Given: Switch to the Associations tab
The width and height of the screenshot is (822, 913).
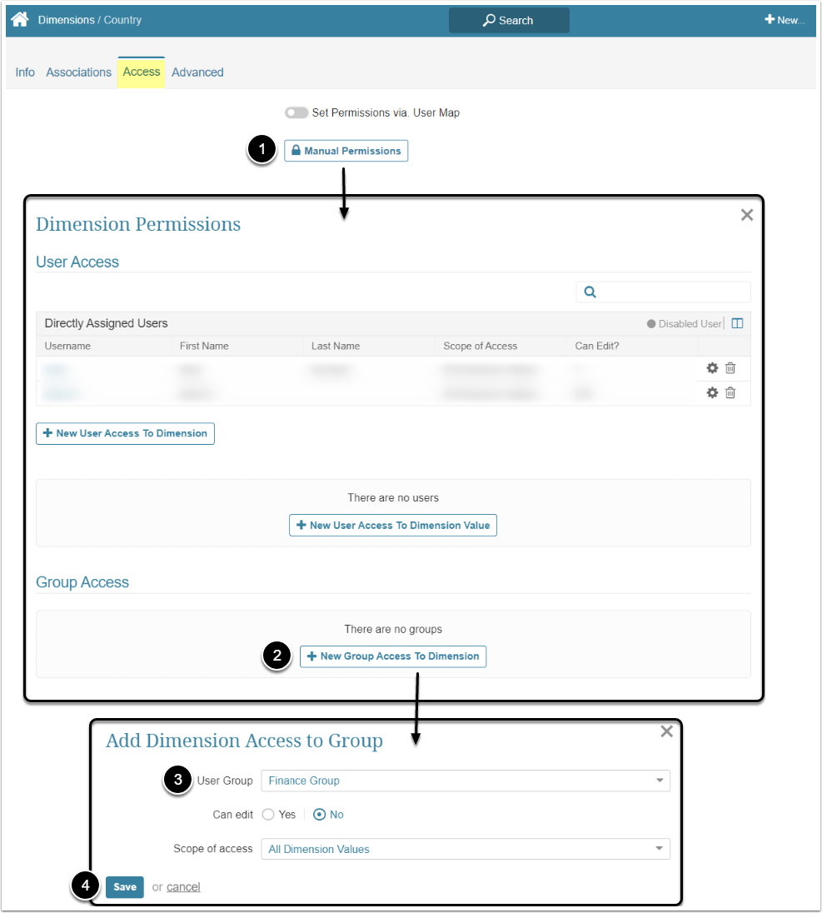Looking at the screenshot, I should click(x=78, y=72).
